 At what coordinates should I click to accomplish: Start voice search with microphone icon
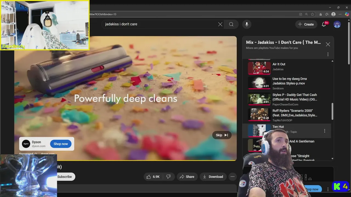(247, 24)
